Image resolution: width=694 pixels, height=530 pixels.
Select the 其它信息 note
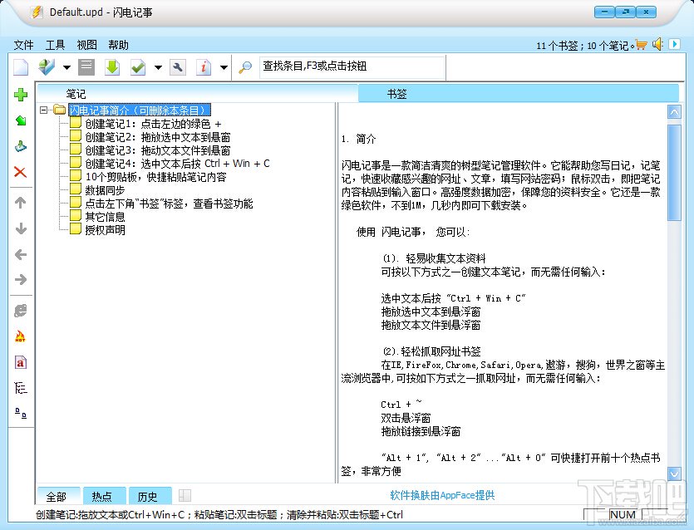click(105, 217)
